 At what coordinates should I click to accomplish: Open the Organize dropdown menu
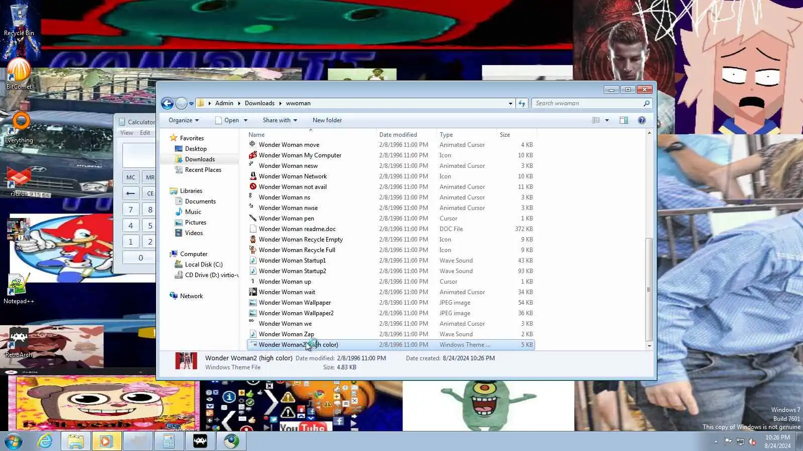coord(184,120)
